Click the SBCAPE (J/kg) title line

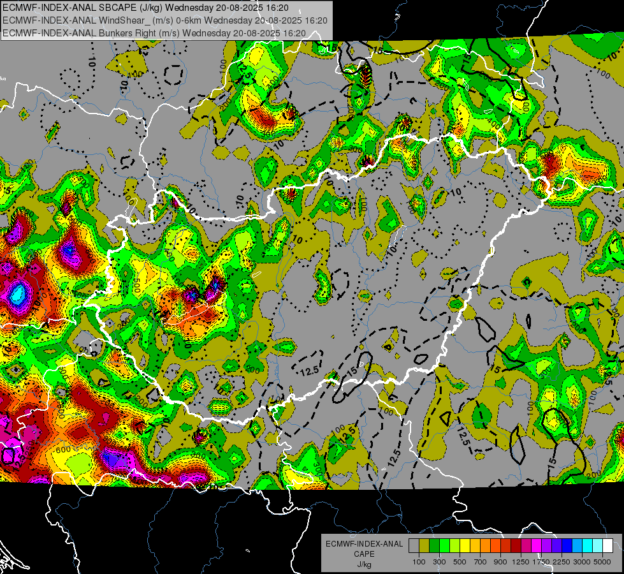pyautogui.click(x=146, y=8)
